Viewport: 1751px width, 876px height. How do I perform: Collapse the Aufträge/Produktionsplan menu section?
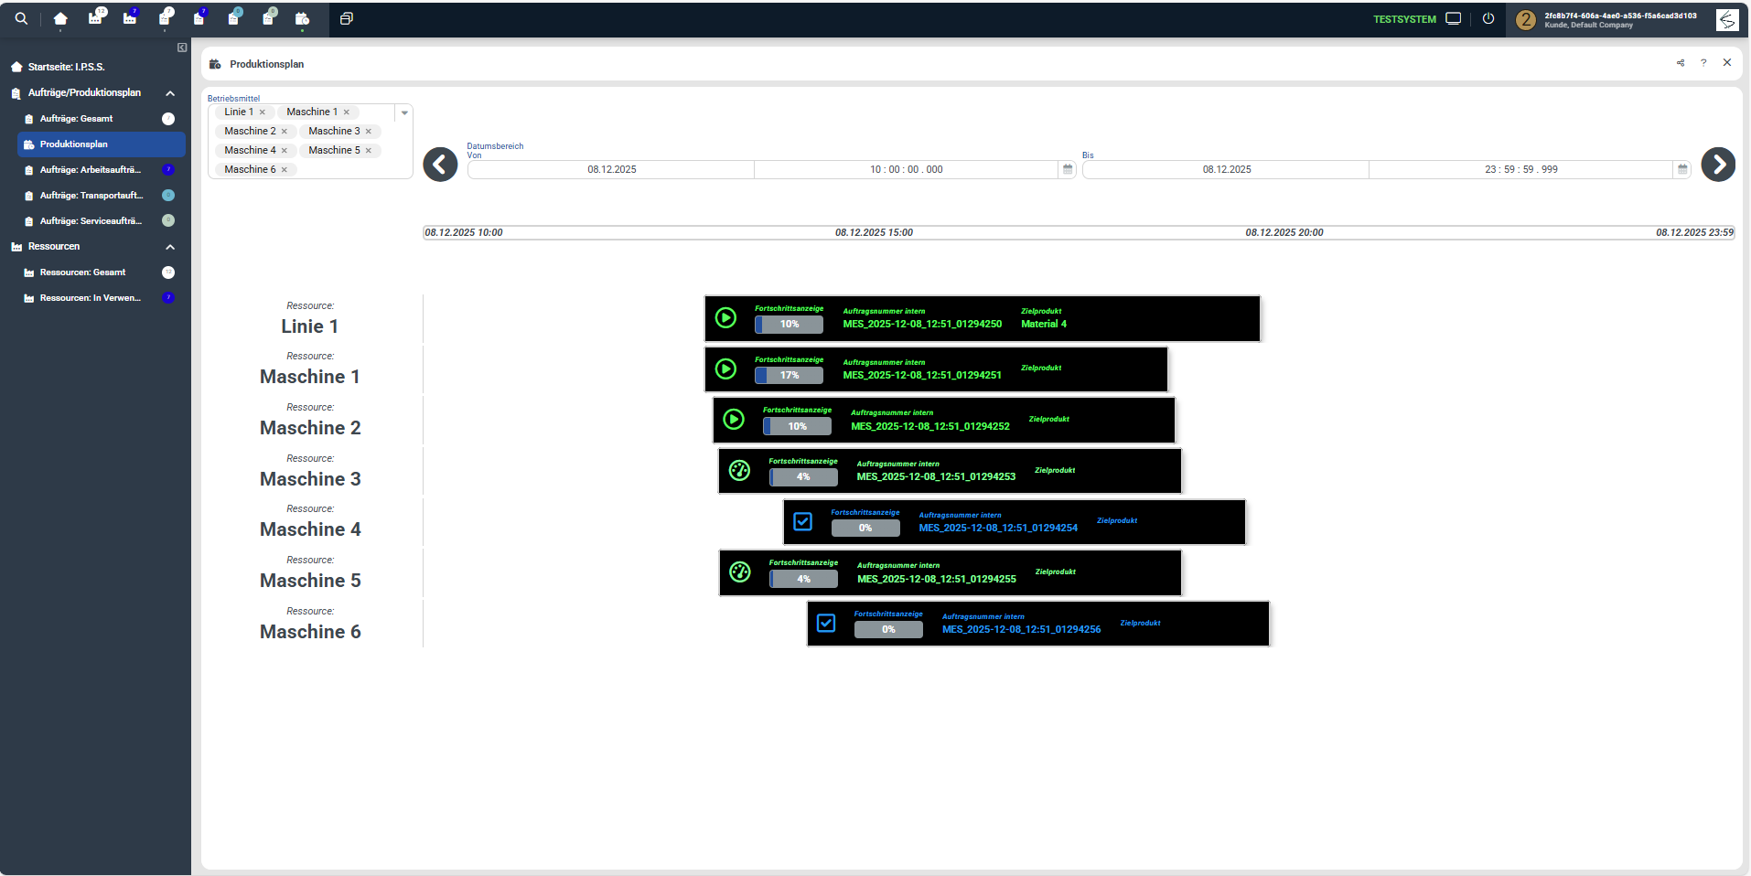(x=170, y=93)
